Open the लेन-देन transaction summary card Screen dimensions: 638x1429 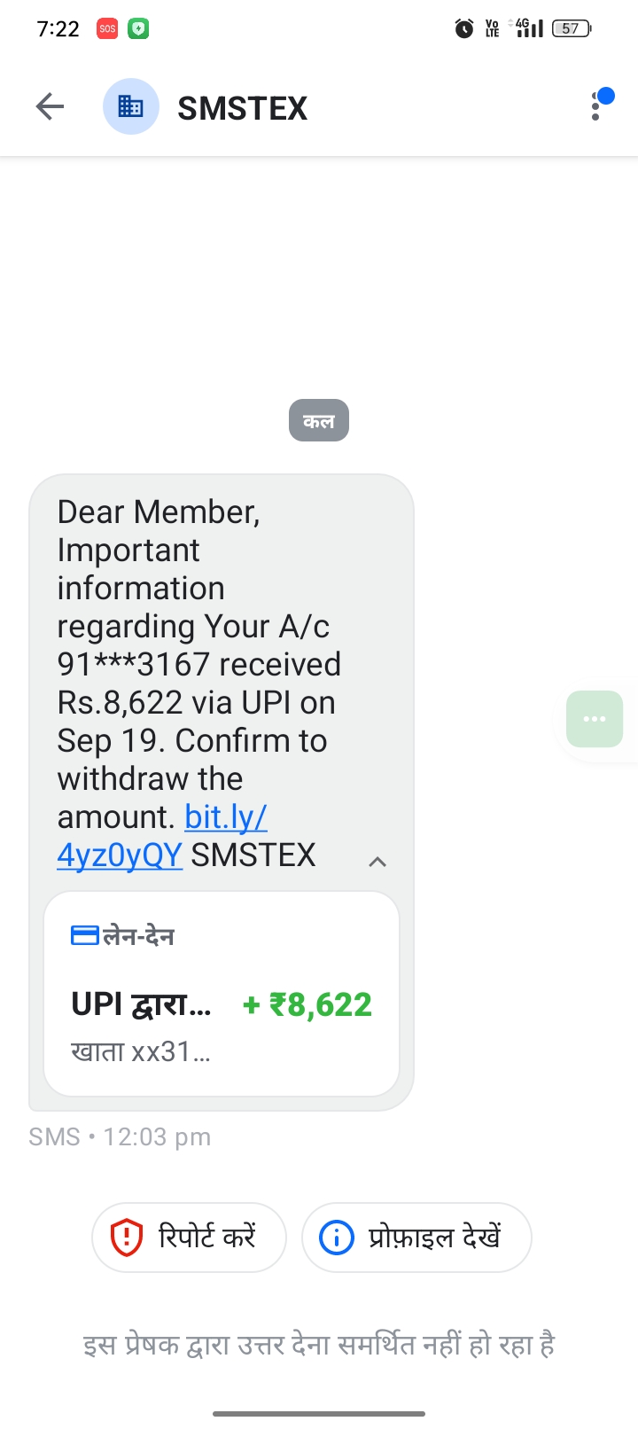click(222, 994)
